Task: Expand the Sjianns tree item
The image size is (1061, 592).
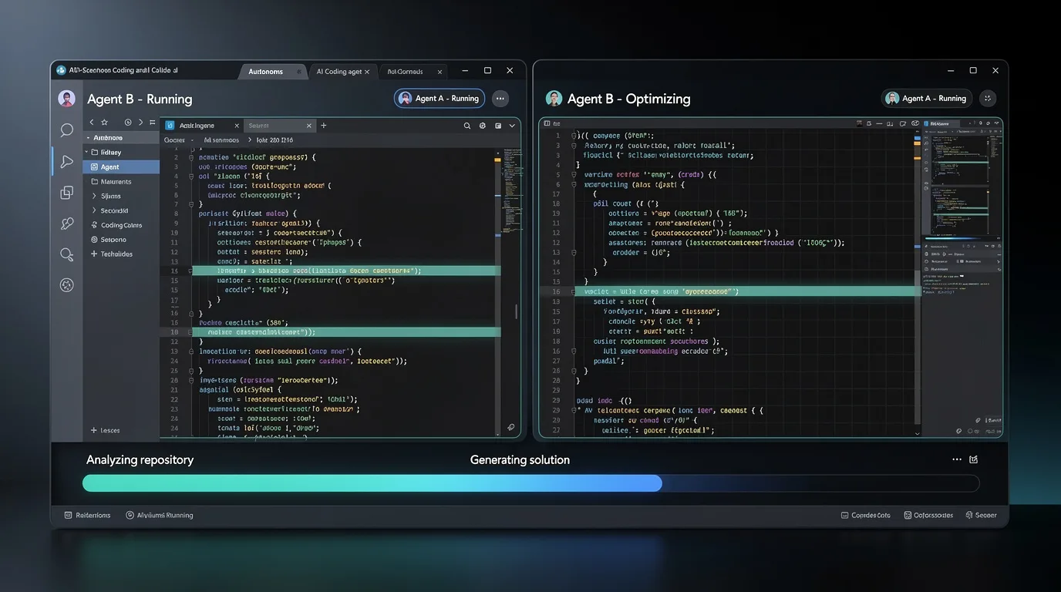Action: pos(94,196)
